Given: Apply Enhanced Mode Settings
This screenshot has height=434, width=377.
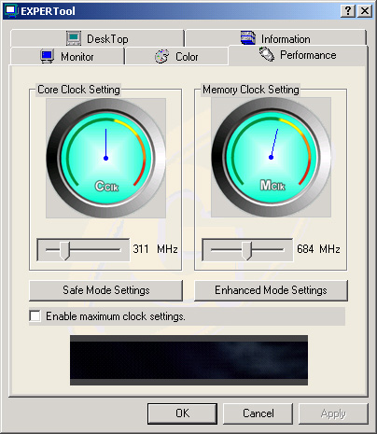Looking at the screenshot, I should click(x=271, y=290).
